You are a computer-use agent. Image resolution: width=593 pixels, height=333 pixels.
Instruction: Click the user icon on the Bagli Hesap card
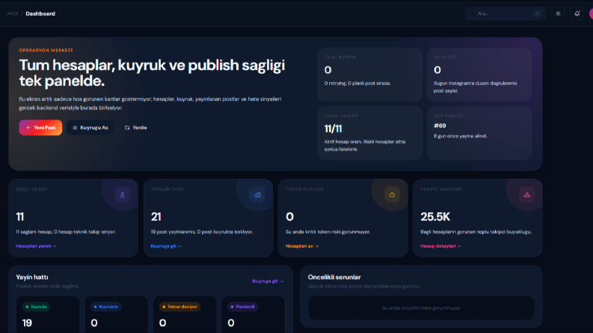[122, 195]
